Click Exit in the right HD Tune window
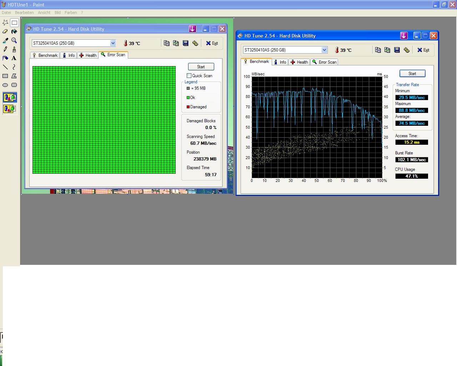The height and width of the screenshot is (366, 457). pyautogui.click(x=423, y=50)
